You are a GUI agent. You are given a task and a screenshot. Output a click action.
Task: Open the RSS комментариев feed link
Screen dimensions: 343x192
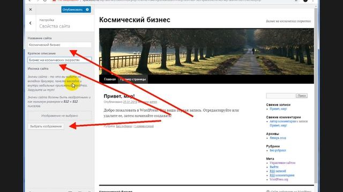coord(282,175)
